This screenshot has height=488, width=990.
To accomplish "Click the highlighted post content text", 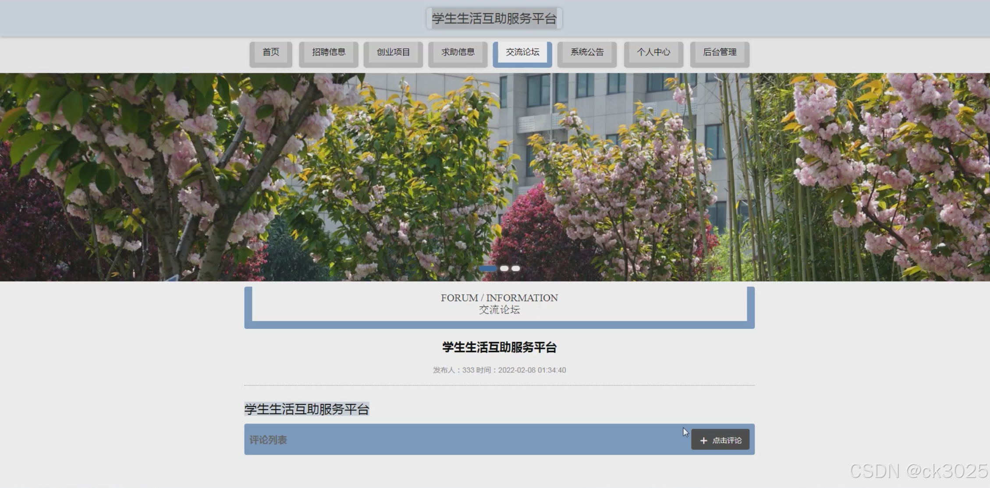I will [x=307, y=409].
